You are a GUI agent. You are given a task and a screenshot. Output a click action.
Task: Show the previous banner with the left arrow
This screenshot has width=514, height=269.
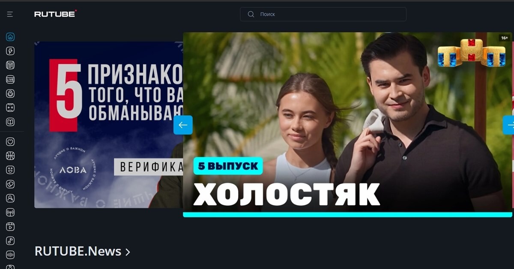pos(183,125)
